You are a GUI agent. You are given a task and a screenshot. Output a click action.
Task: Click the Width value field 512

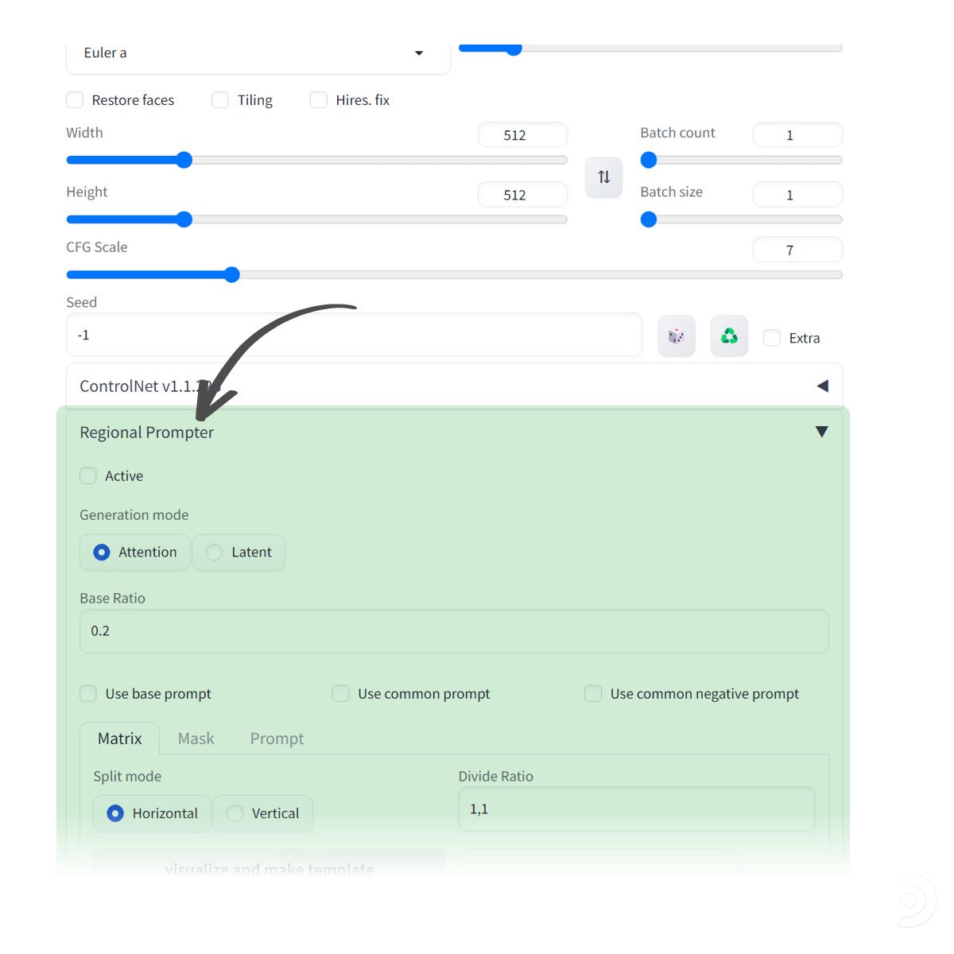point(522,135)
